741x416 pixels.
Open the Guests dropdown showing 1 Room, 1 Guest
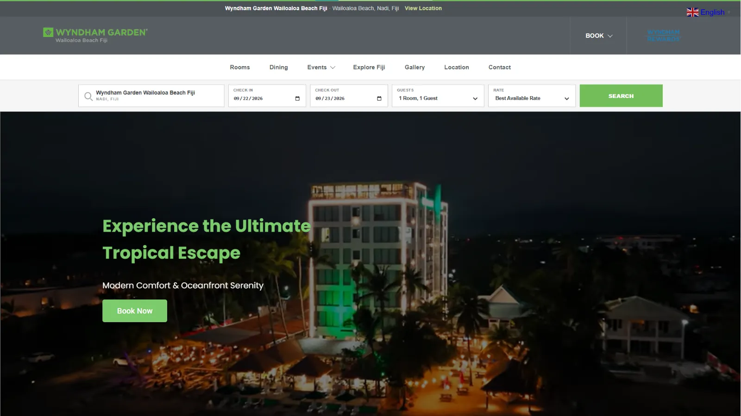point(438,96)
